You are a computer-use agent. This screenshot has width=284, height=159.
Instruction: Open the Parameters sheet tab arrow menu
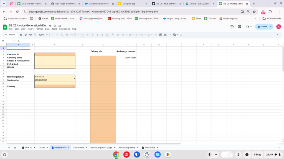tap(69, 148)
